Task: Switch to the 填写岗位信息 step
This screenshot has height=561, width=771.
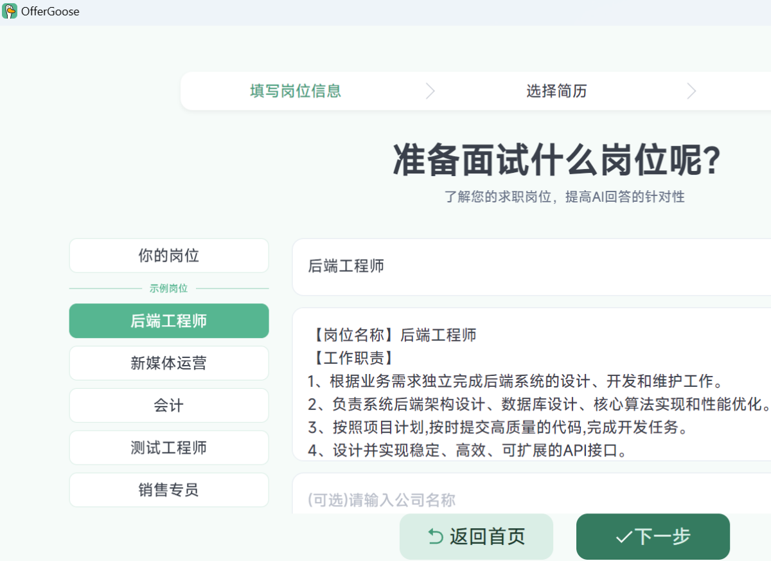Action: pos(295,91)
